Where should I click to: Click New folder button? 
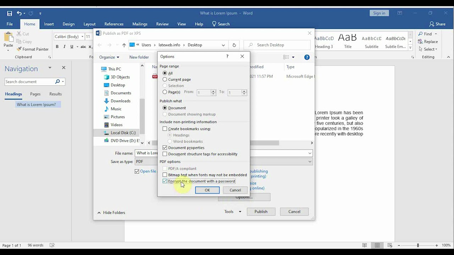pos(139,57)
